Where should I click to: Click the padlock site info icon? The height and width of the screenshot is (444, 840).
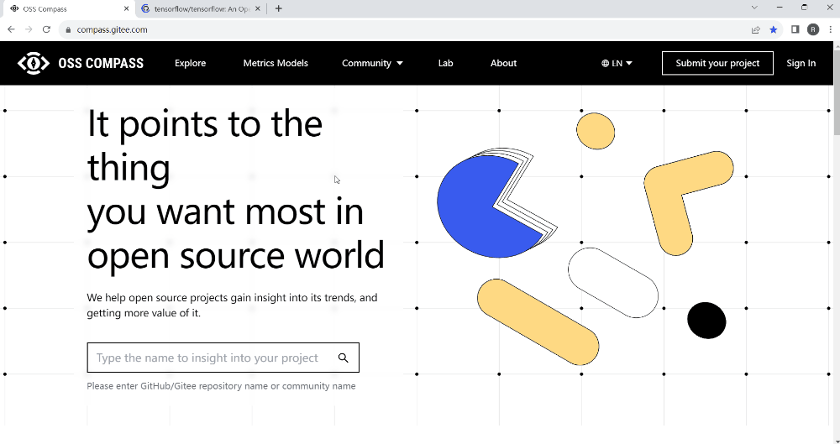[x=68, y=30]
